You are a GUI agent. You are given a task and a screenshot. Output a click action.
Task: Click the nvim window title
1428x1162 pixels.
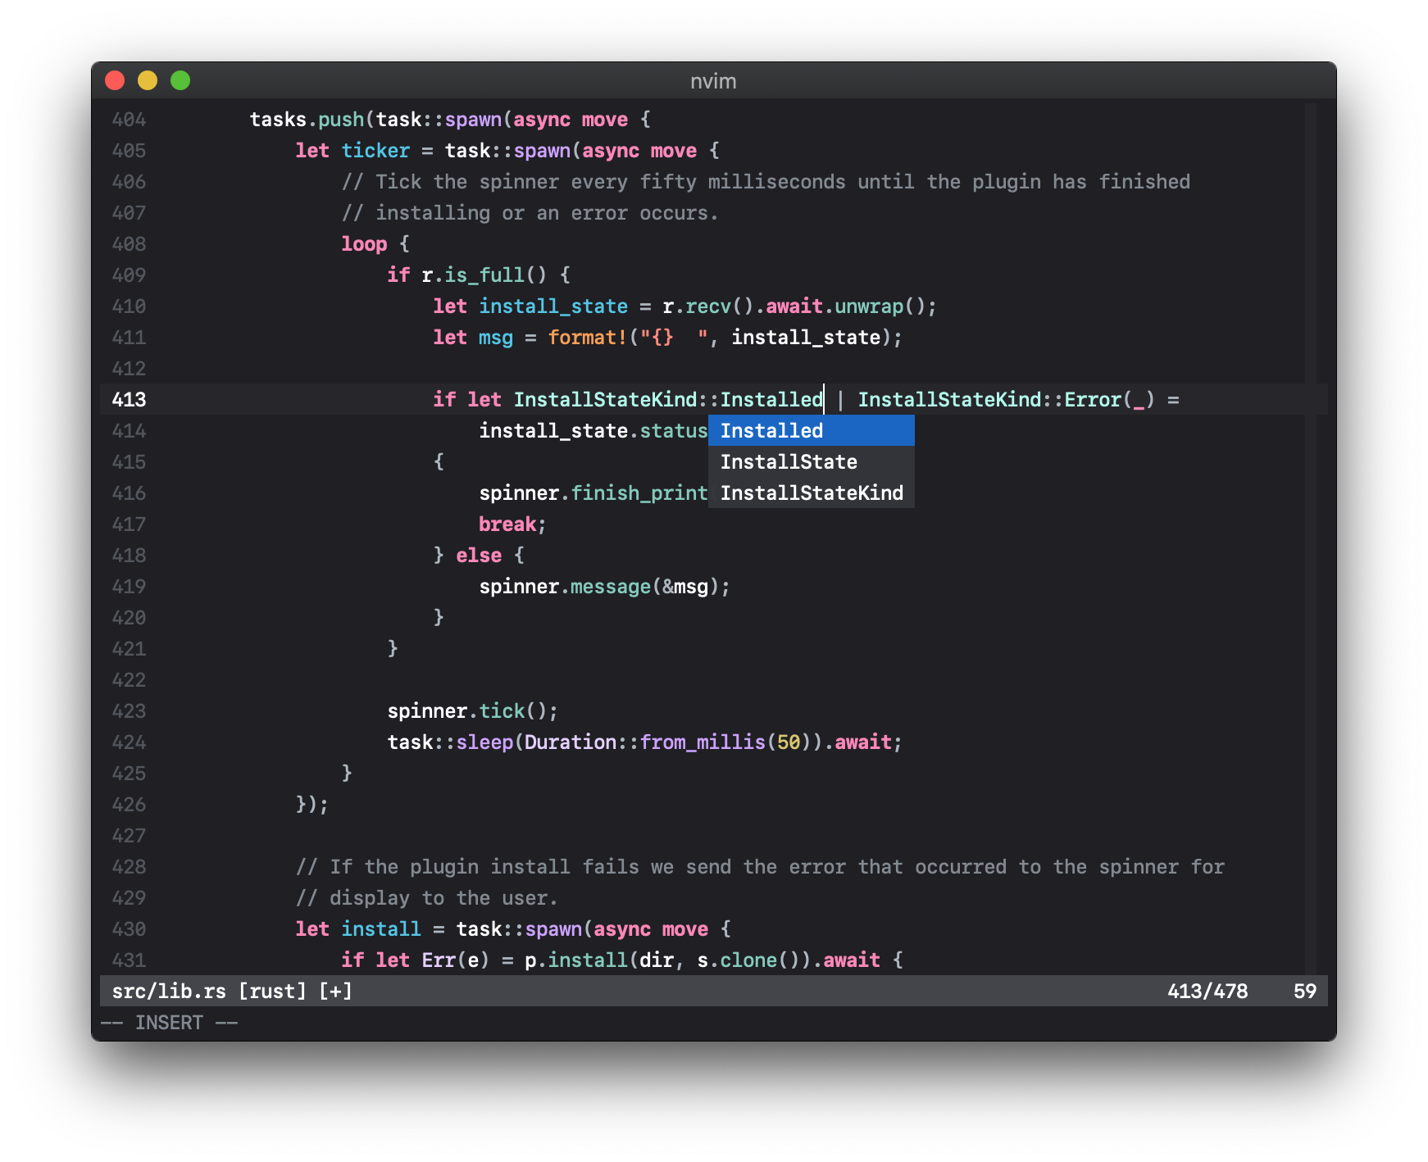pyautogui.click(x=713, y=81)
